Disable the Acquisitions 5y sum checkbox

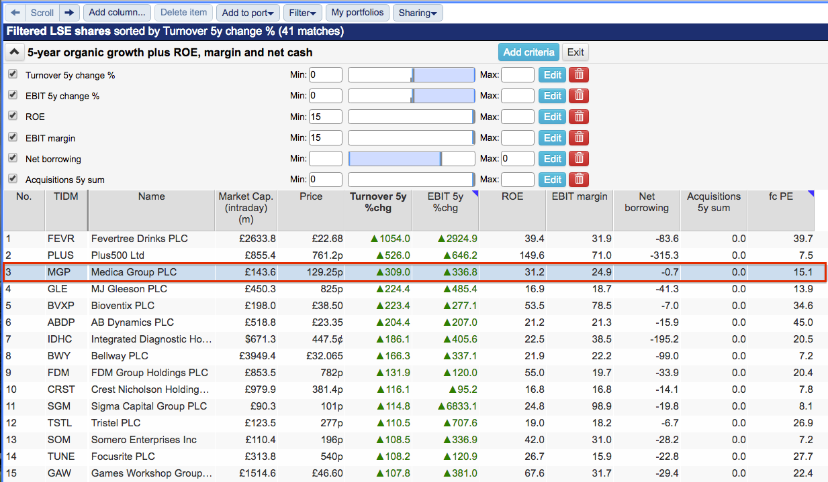pos(13,179)
